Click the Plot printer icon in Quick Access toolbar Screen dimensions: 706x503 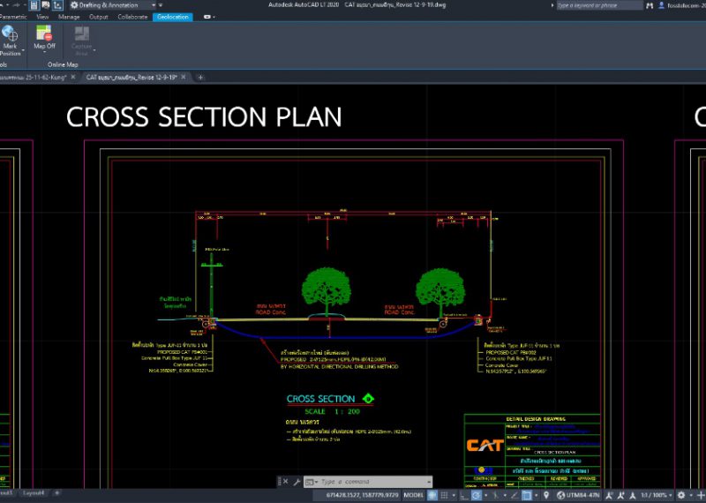click(x=46, y=5)
